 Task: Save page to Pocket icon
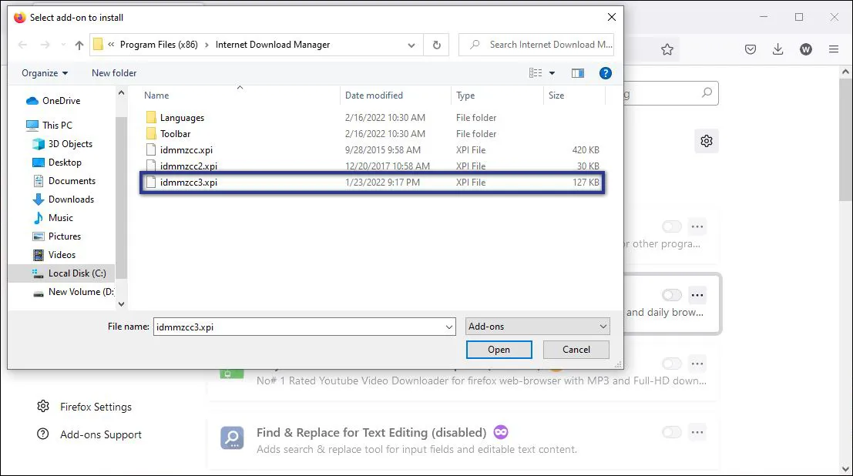click(750, 49)
